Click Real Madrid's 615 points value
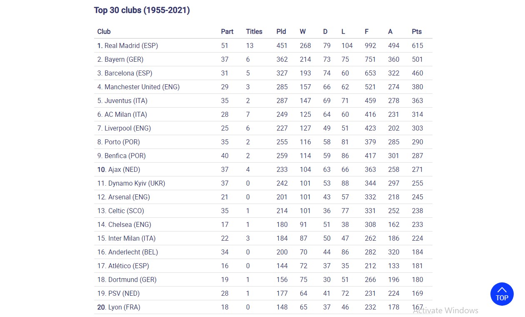The height and width of the screenshot is (317, 525). [x=417, y=45]
